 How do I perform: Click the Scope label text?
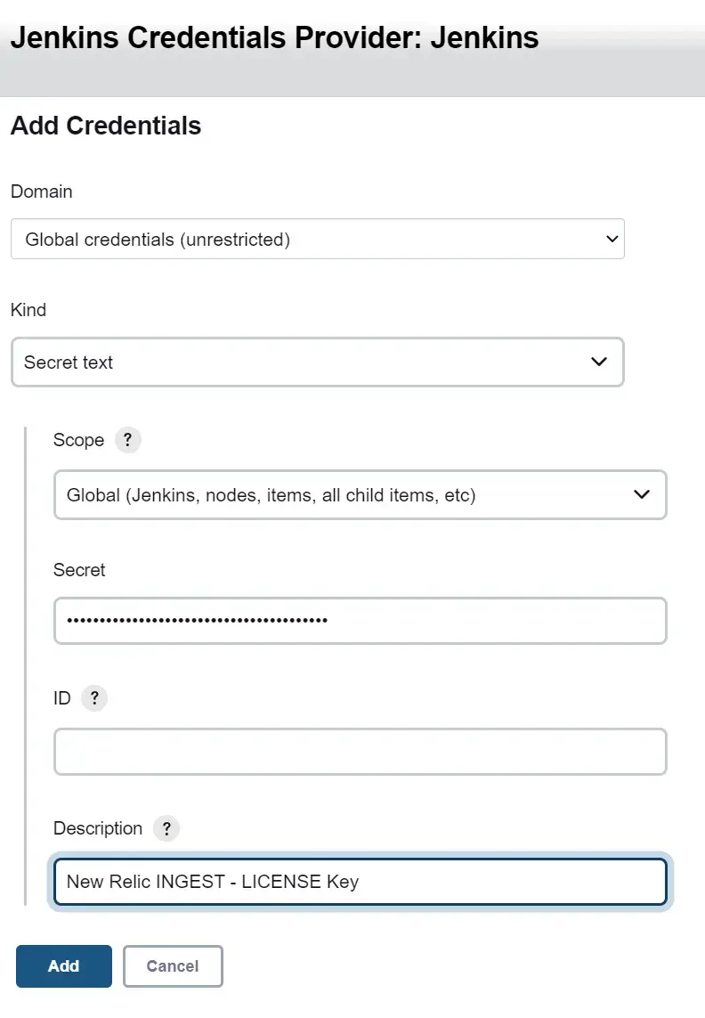78,440
